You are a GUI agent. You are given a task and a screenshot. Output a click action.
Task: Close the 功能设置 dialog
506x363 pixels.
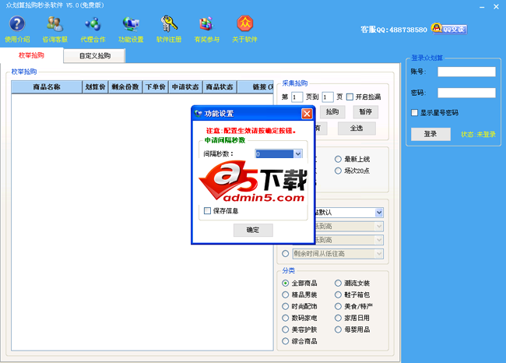[x=307, y=114]
